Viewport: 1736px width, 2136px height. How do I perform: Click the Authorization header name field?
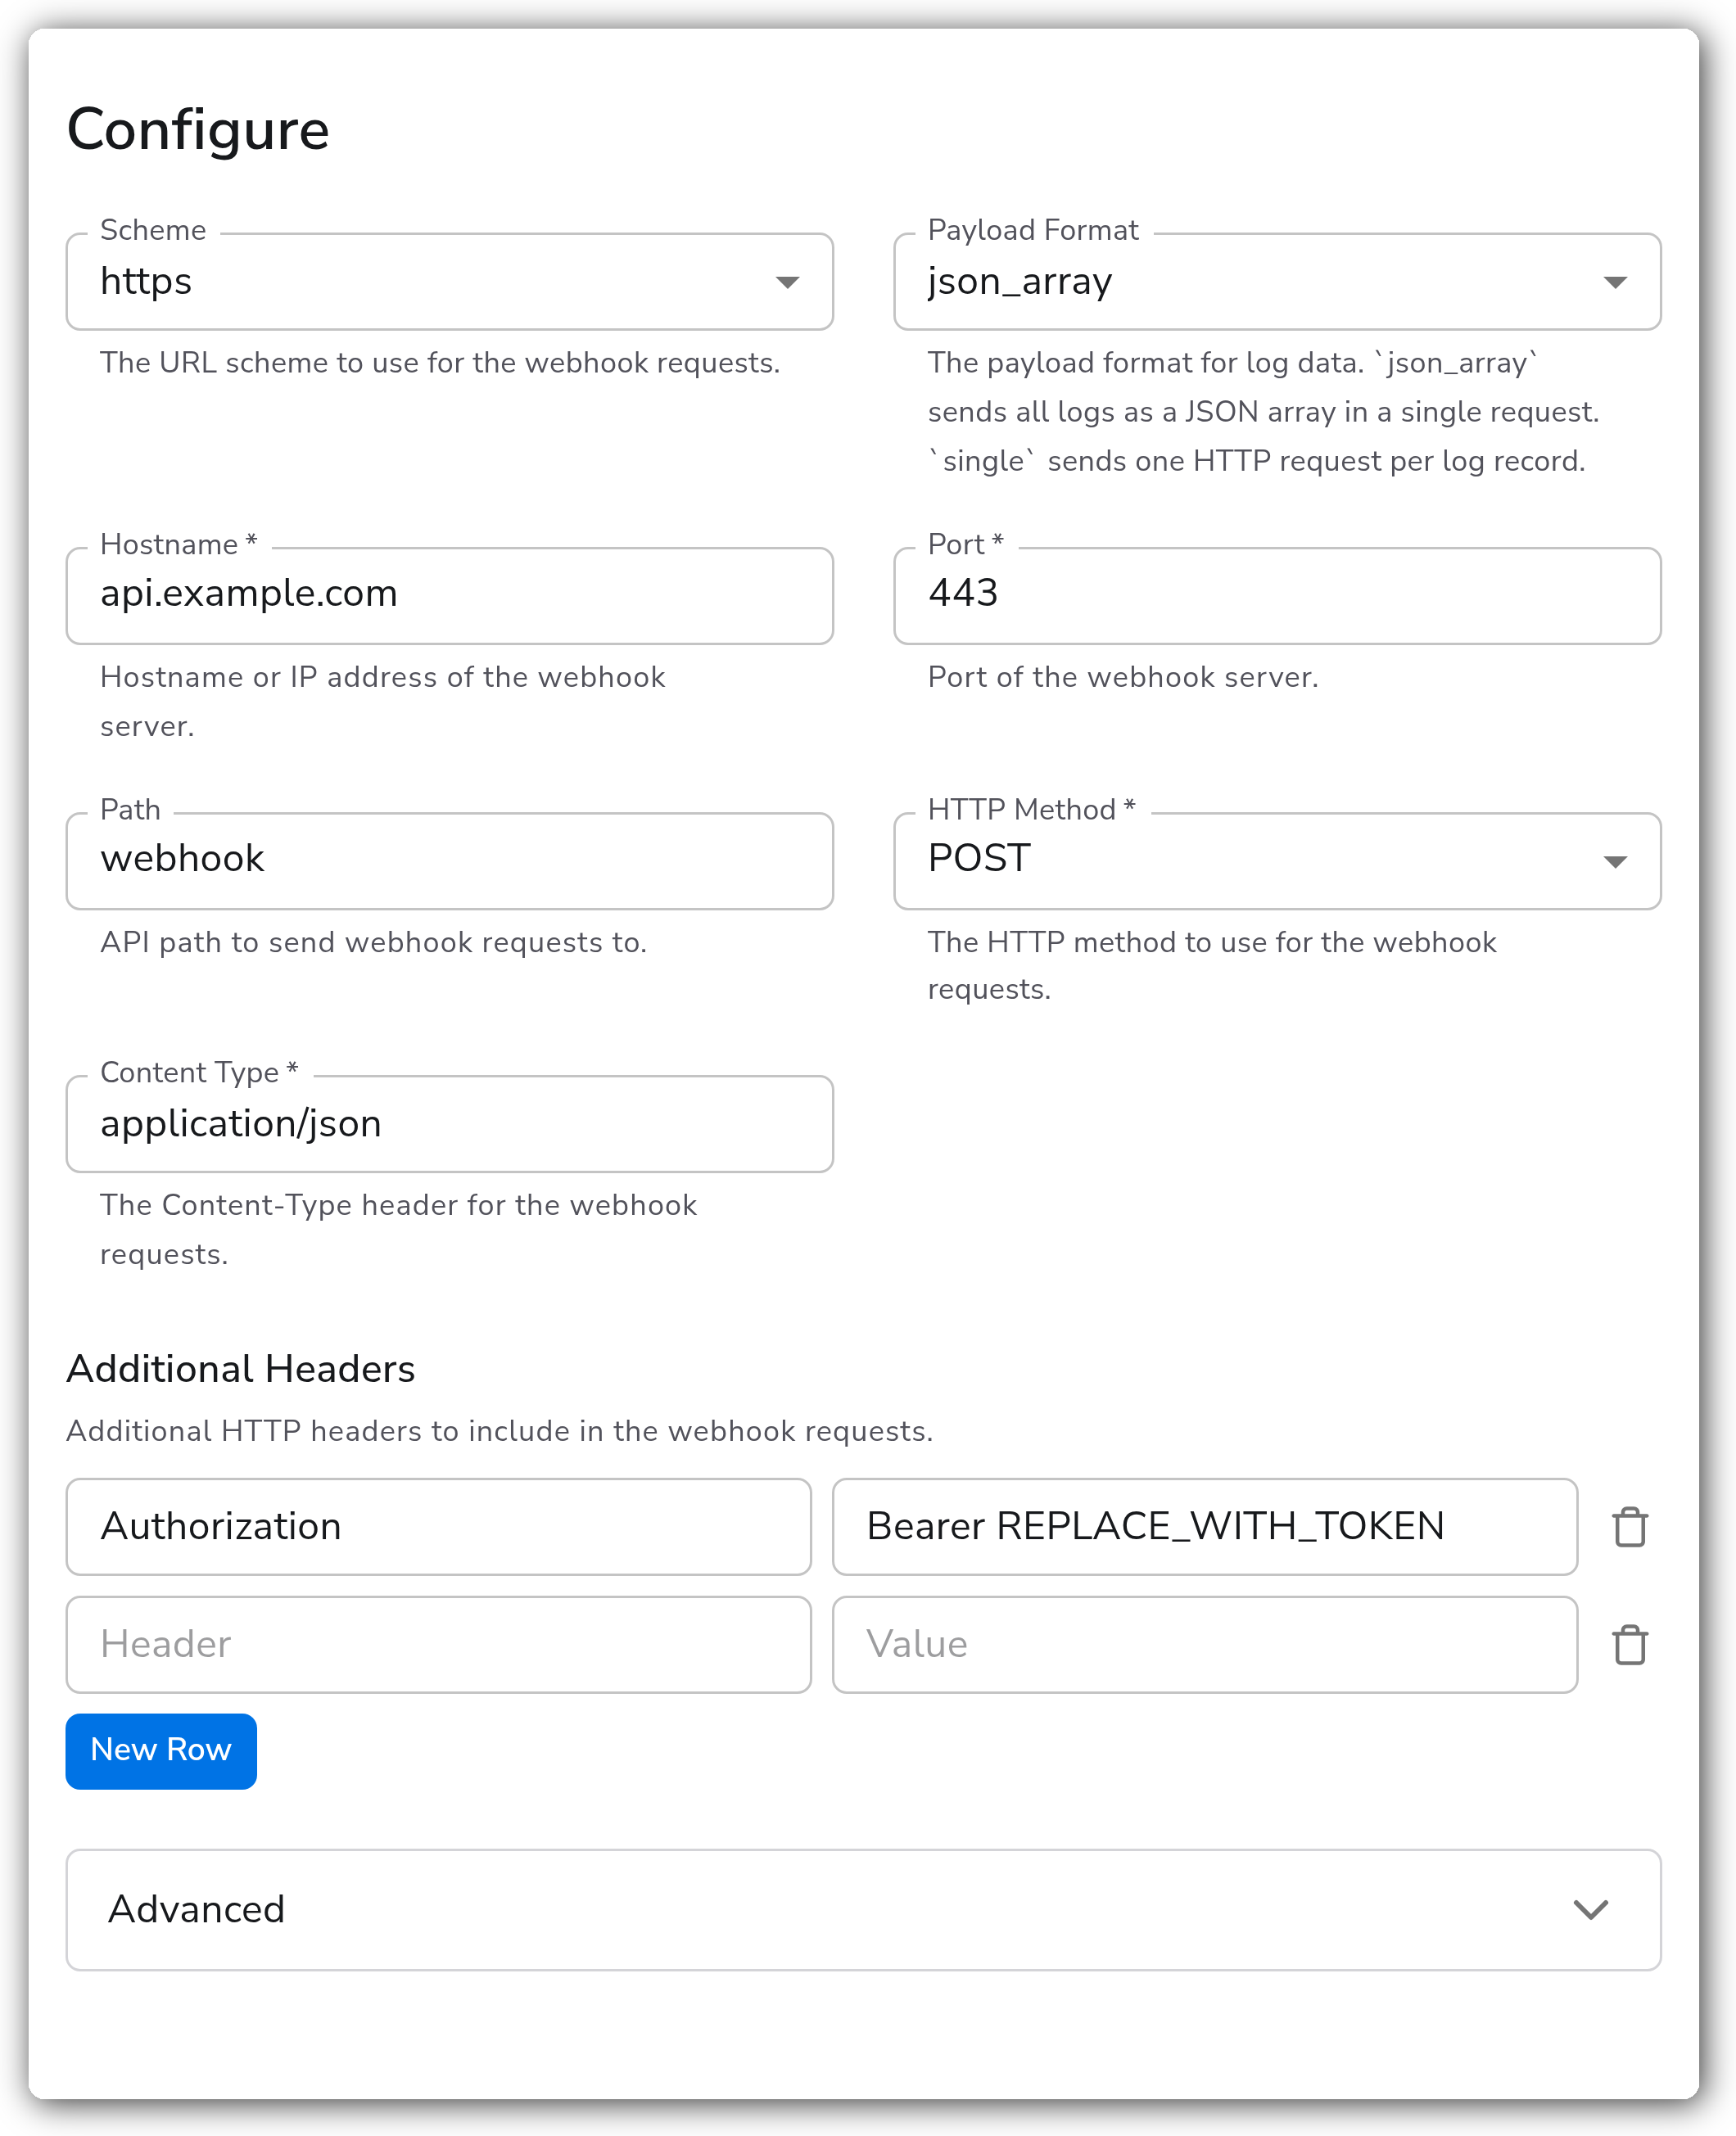tap(438, 1526)
